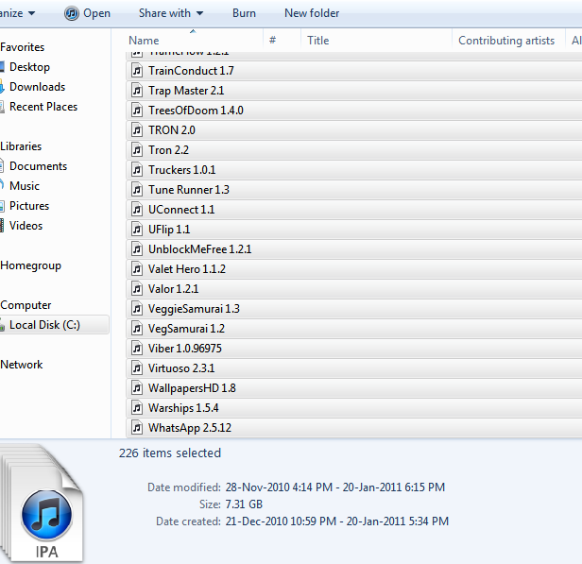Select the file name UnblockMeFree 1.2.1

coord(199,249)
